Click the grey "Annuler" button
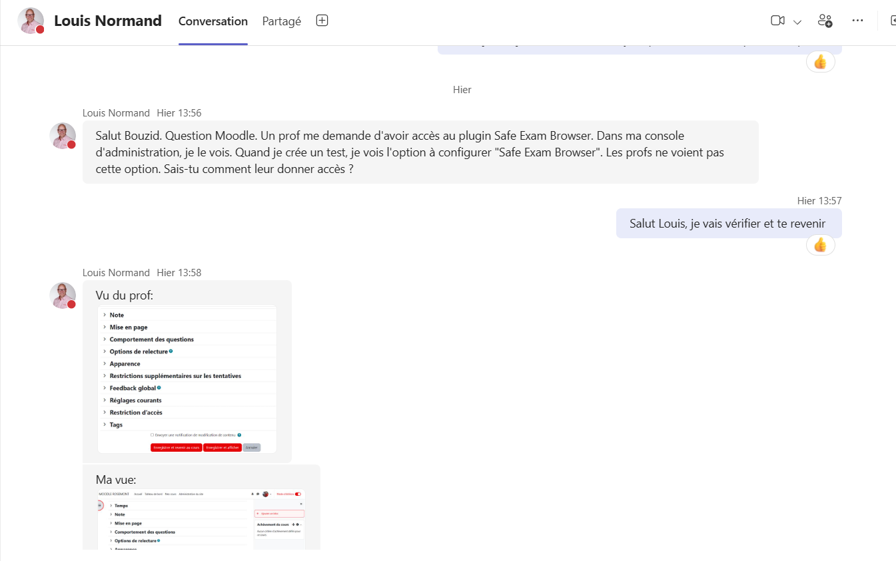 pyautogui.click(x=251, y=448)
